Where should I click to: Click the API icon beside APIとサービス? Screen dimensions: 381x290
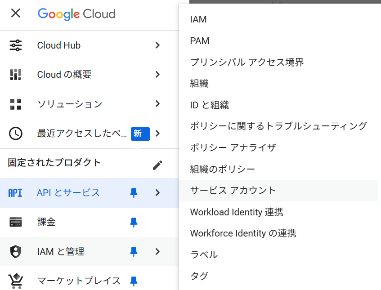click(15, 193)
